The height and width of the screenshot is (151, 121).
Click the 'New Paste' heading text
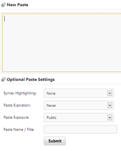point(17,5)
